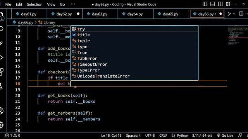Image resolution: width=248 pixels, height=139 pixels.
Task: Switch to the day63.py tab
Action: click(100, 14)
